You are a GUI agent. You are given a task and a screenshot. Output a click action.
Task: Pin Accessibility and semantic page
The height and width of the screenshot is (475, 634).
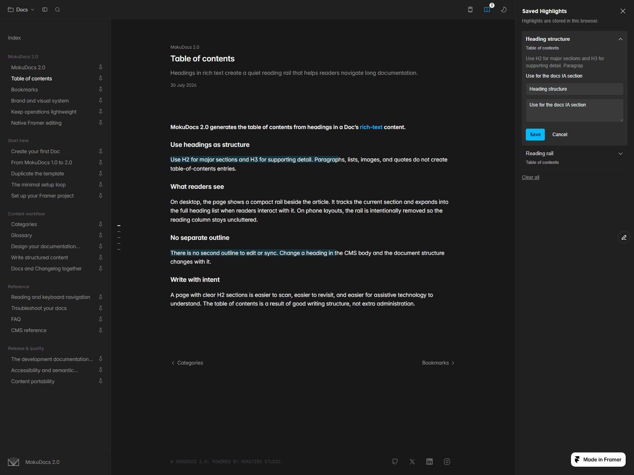(101, 370)
